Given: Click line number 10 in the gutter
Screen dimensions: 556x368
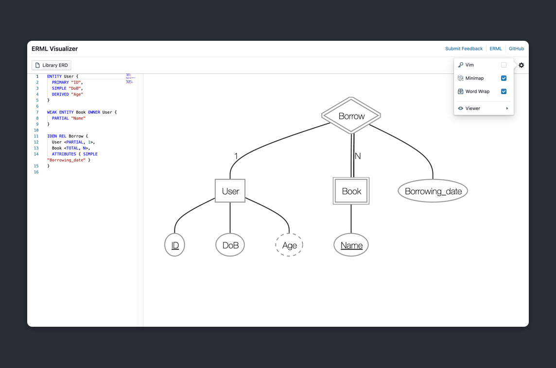Looking at the screenshot, I should coord(36,130).
